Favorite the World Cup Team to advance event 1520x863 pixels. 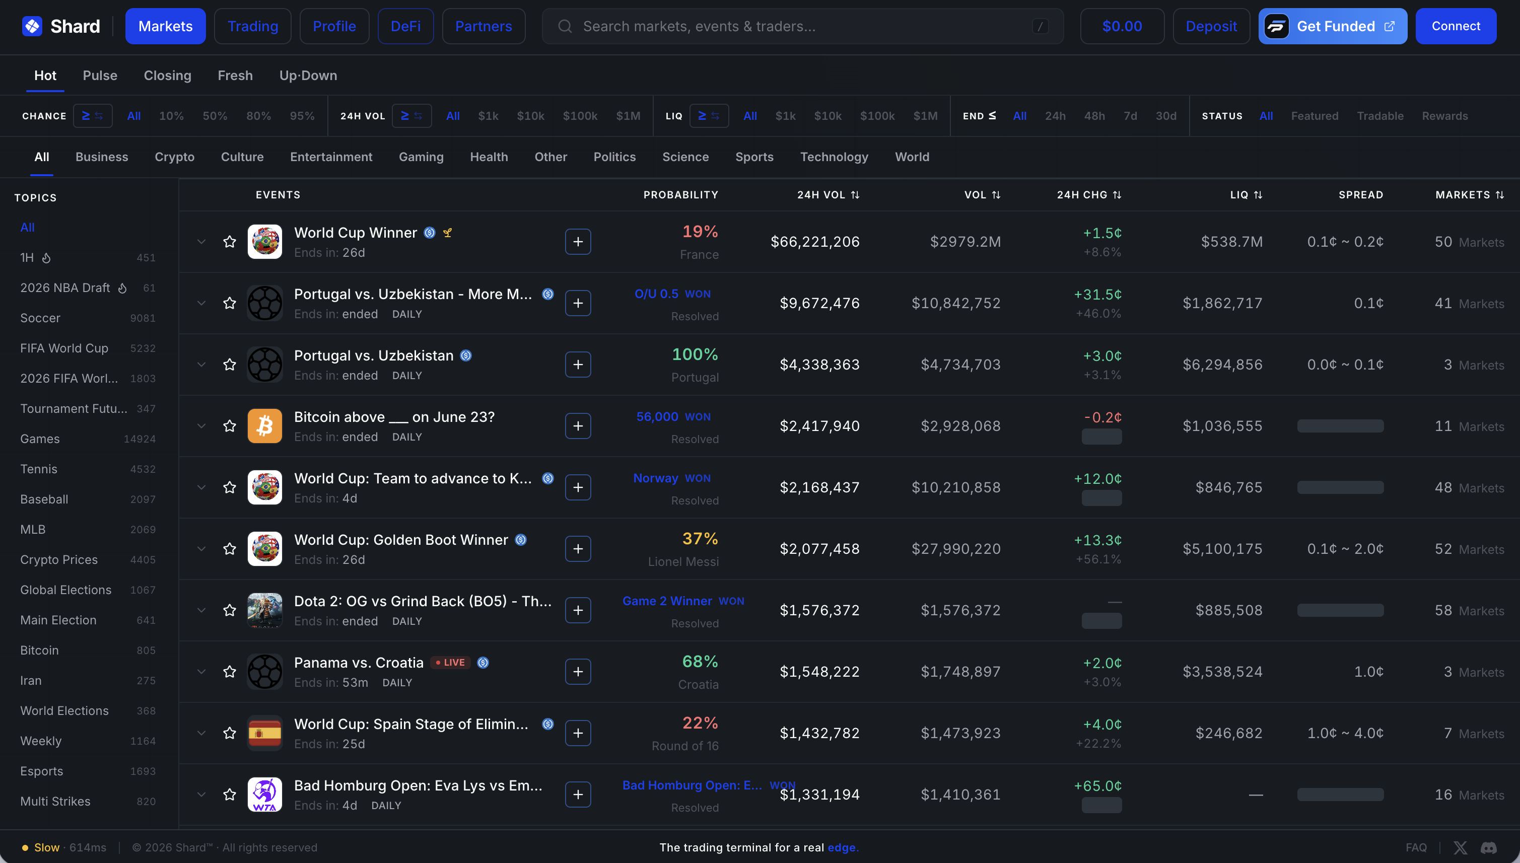(230, 487)
